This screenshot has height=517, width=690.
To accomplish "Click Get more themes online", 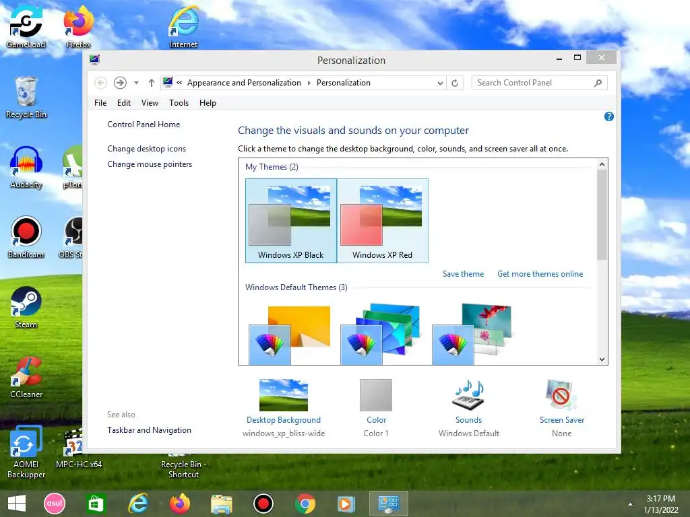I will click(540, 274).
